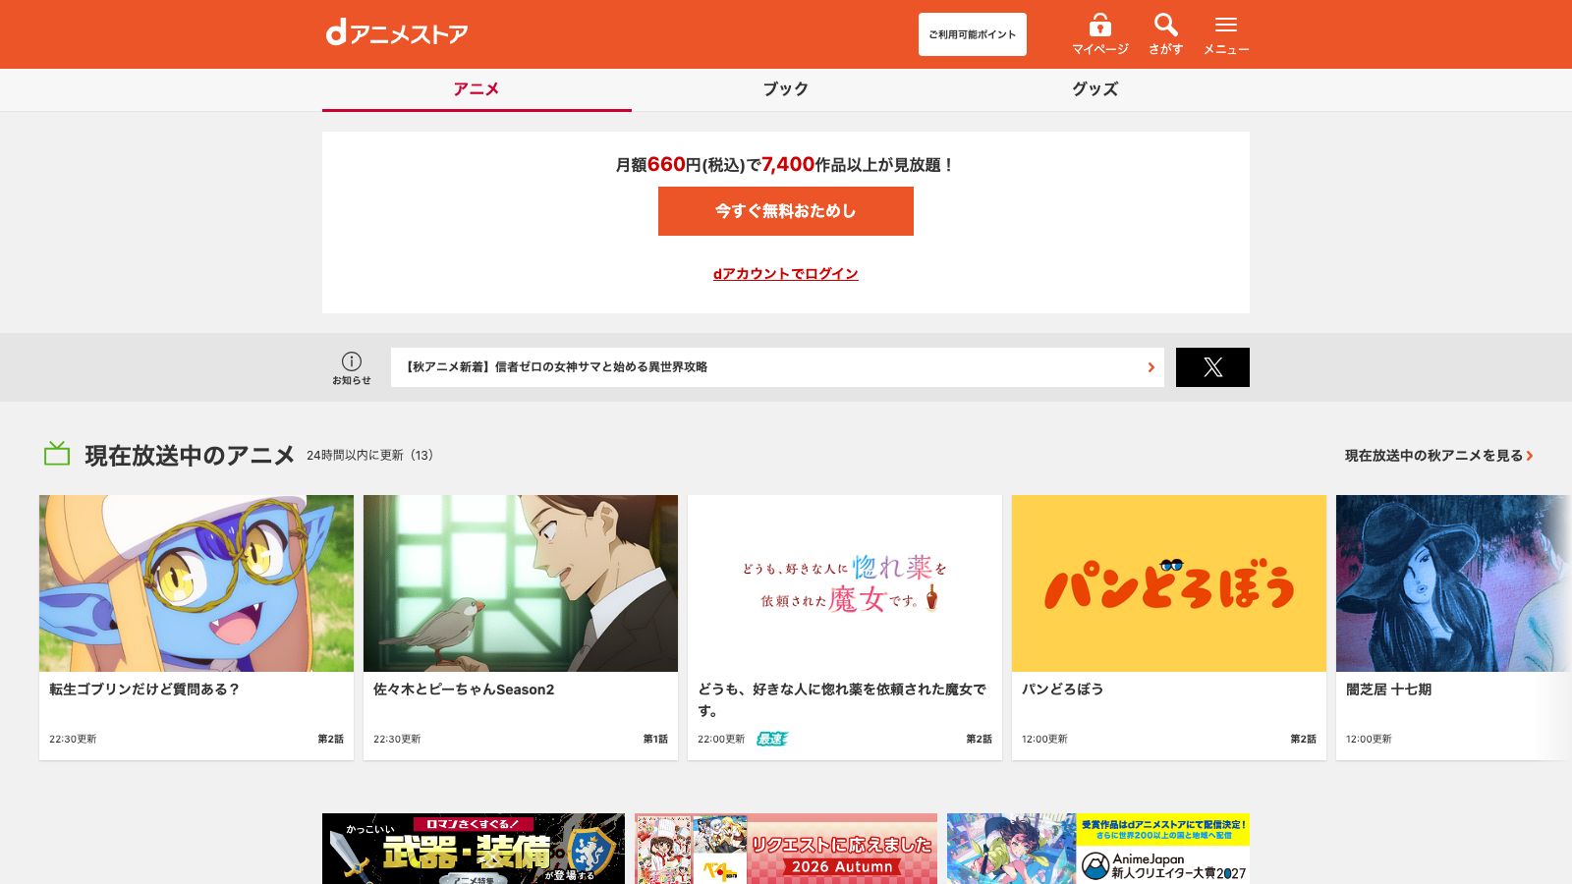1572x884 pixels.
Task: Click 22:00更新 on the 魔女 card
Action: pos(721,740)
